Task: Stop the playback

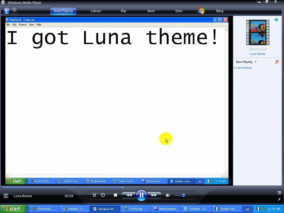Action: [x=116, y=195]
